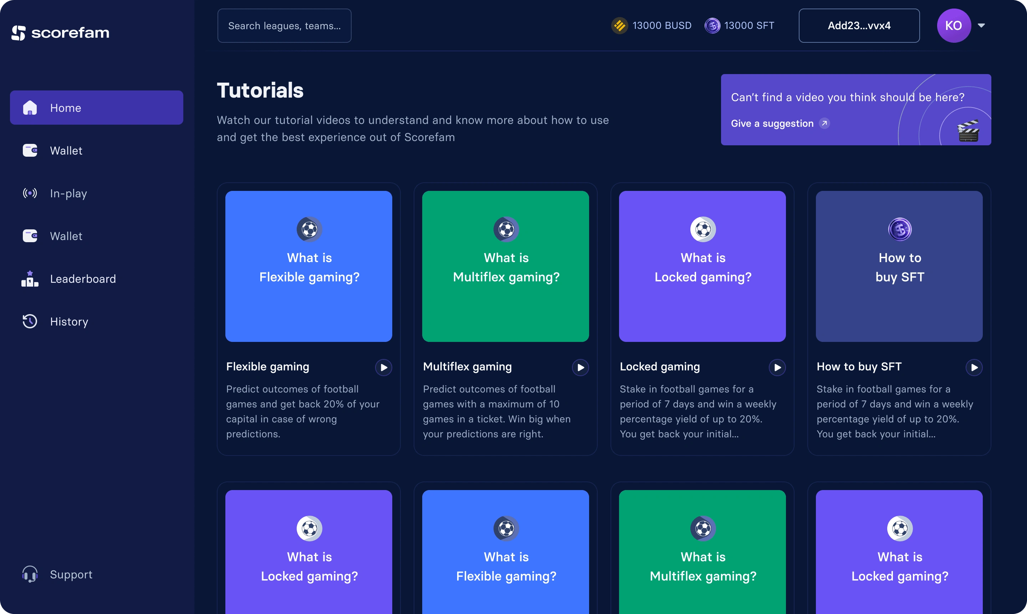
Task: Click the History clock icon
Action: [x=30, y=322]
